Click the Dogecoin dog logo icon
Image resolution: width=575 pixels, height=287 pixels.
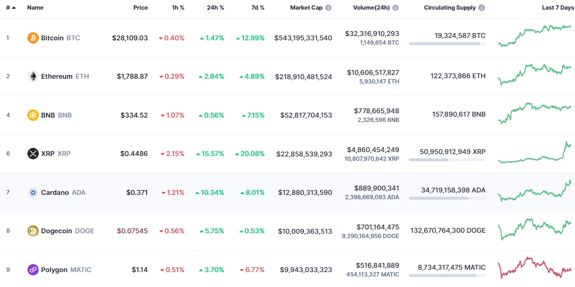point(33,231)
